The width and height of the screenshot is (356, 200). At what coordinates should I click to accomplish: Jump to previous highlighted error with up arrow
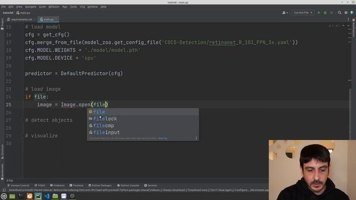click(x=343, y=26)
